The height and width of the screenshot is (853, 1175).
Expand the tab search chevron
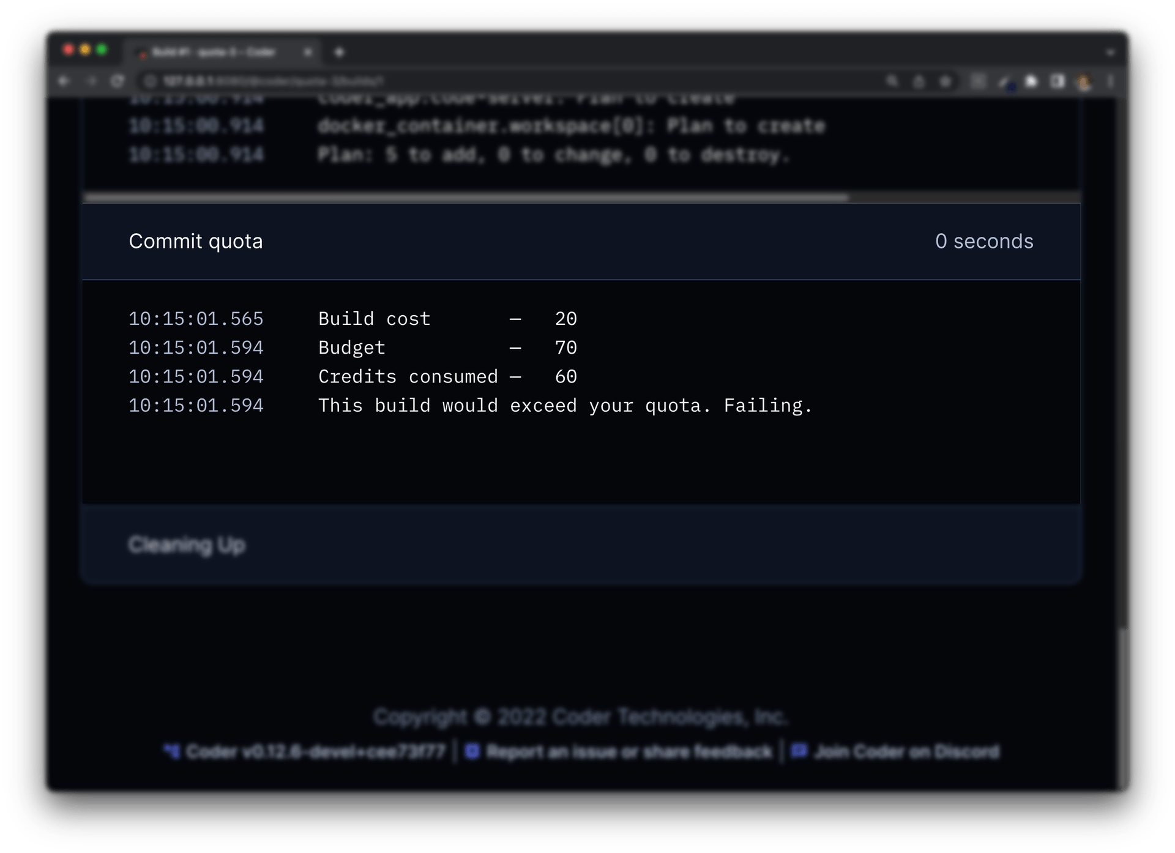pyautogui.click(x=1110, y=53)
